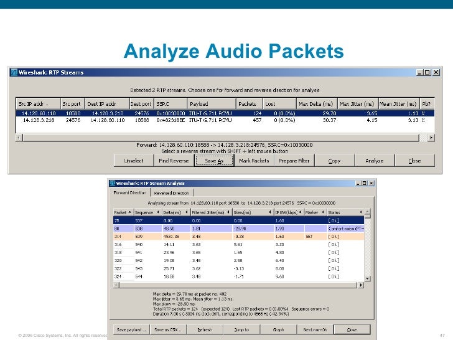Select analysis row for packet 320
Image resolution: width=453 pixels, height=340 pixels.
239,260
